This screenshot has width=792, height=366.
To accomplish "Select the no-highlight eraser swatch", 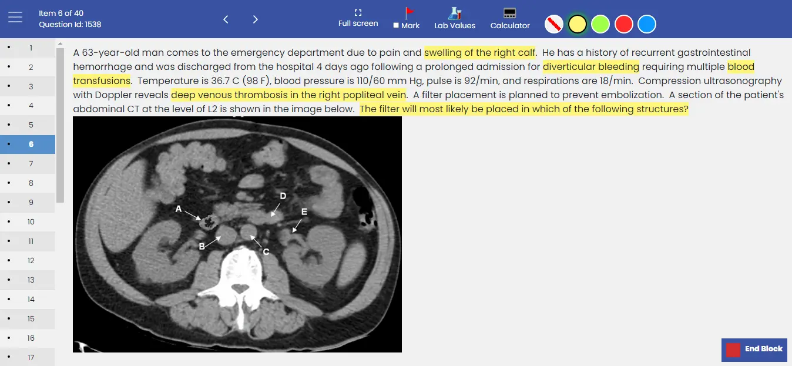I will coord(554,24).
